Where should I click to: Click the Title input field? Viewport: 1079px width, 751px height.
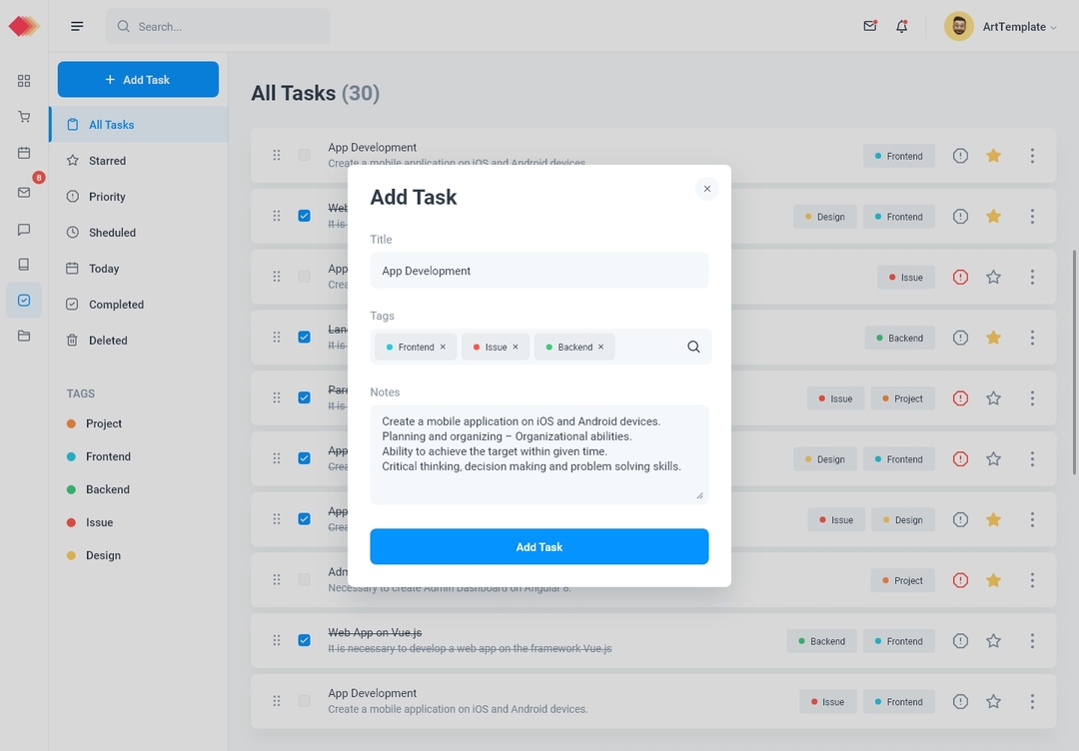click(539, 271)
